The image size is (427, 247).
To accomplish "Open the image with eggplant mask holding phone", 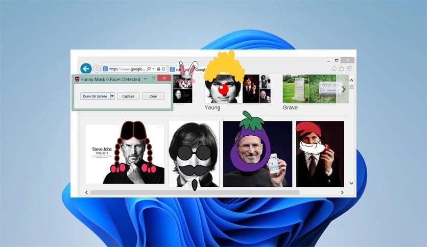I will [257, 154].
